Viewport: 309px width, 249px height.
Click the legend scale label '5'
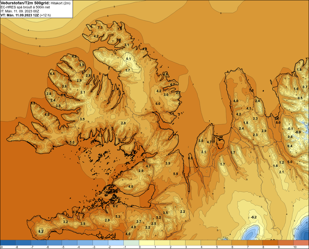pyautogui.click(x=217, y=247)
